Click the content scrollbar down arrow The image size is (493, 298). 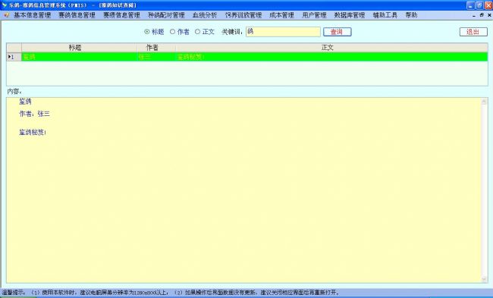(484, 279)
